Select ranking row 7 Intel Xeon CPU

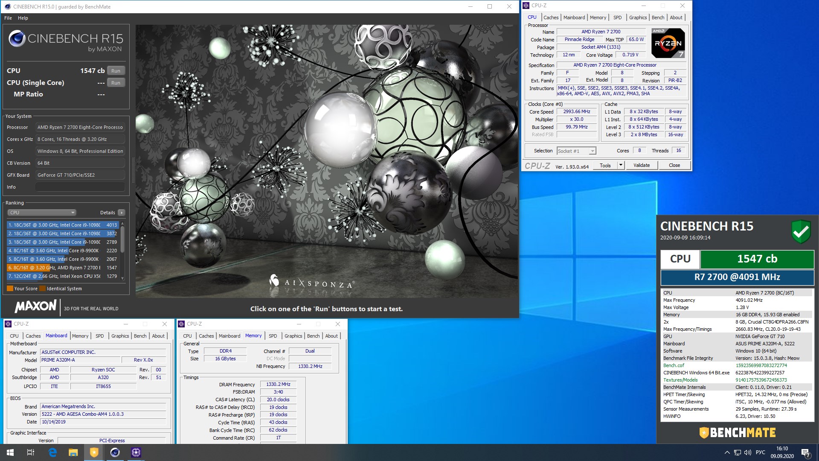(x=63, y=276)
